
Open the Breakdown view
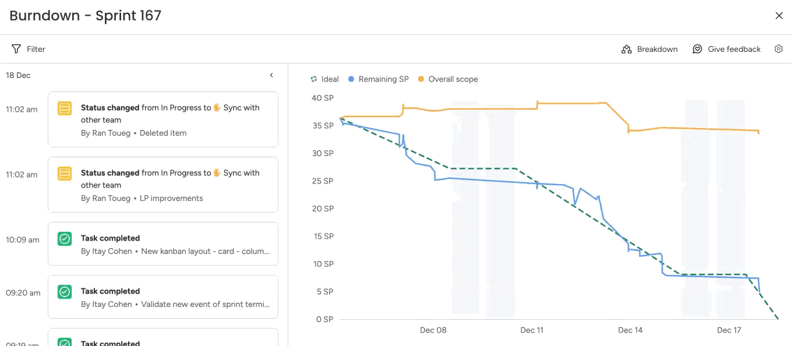(649, 49)
